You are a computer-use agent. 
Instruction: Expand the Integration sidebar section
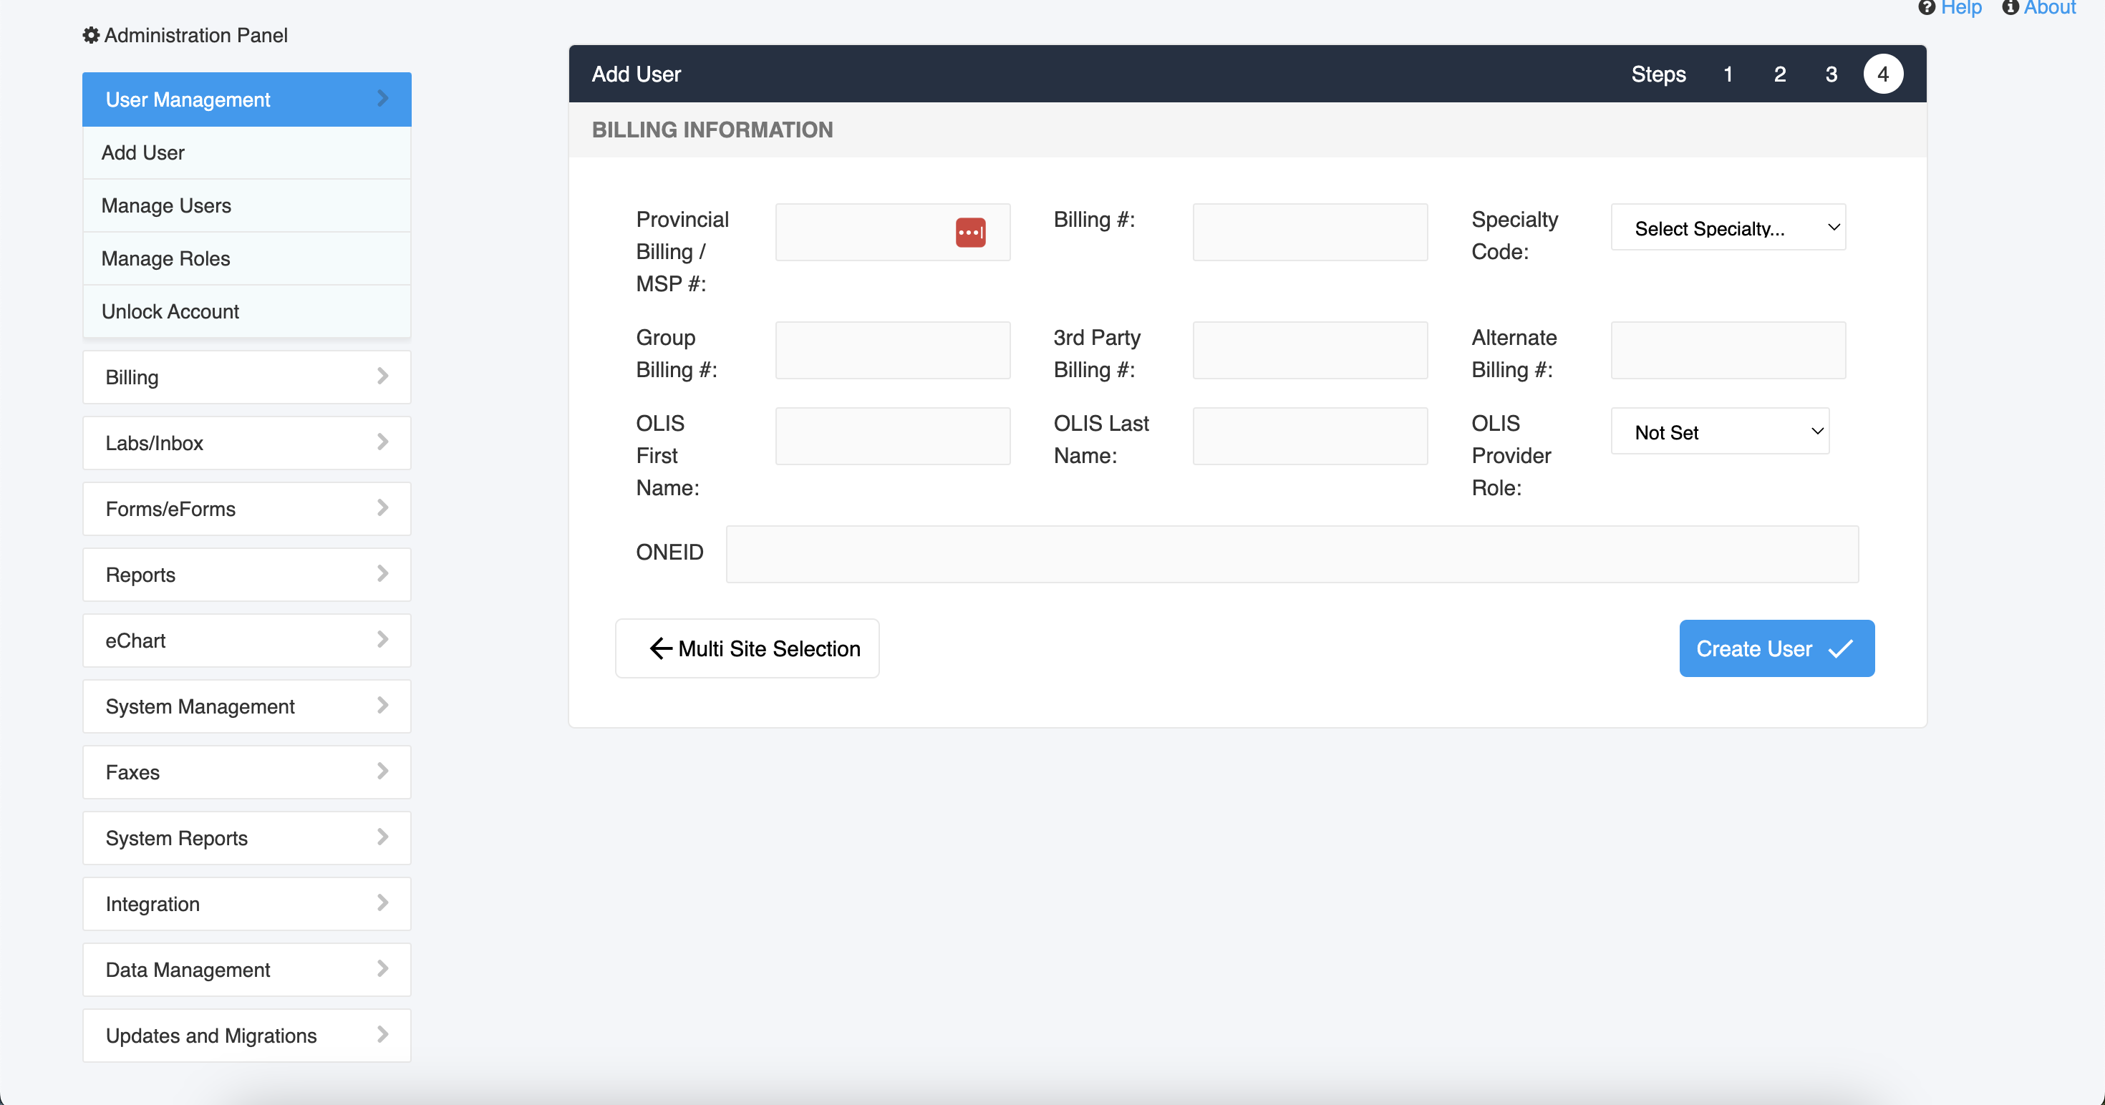point(247,904)
